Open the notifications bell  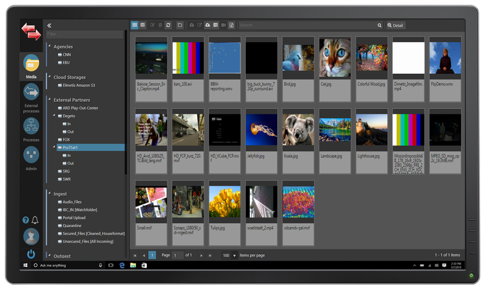click(35, 220)
